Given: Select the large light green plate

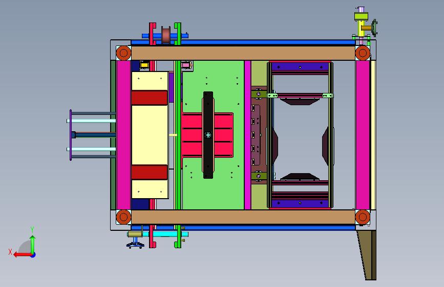Looking at the screenshot, I should pyautogui.click(x=213, y=135).
